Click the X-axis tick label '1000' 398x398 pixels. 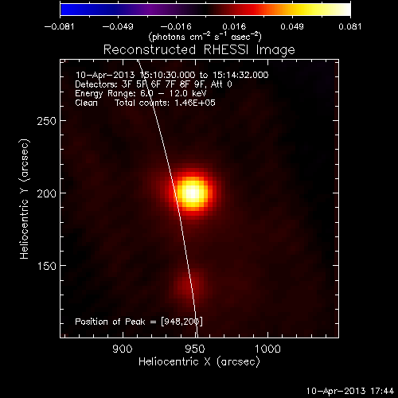pyautogui.click(x=267, y=349)
